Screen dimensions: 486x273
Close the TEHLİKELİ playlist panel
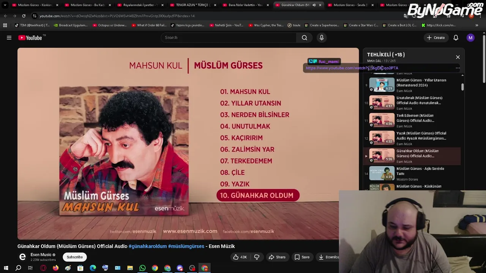point(458,57)
